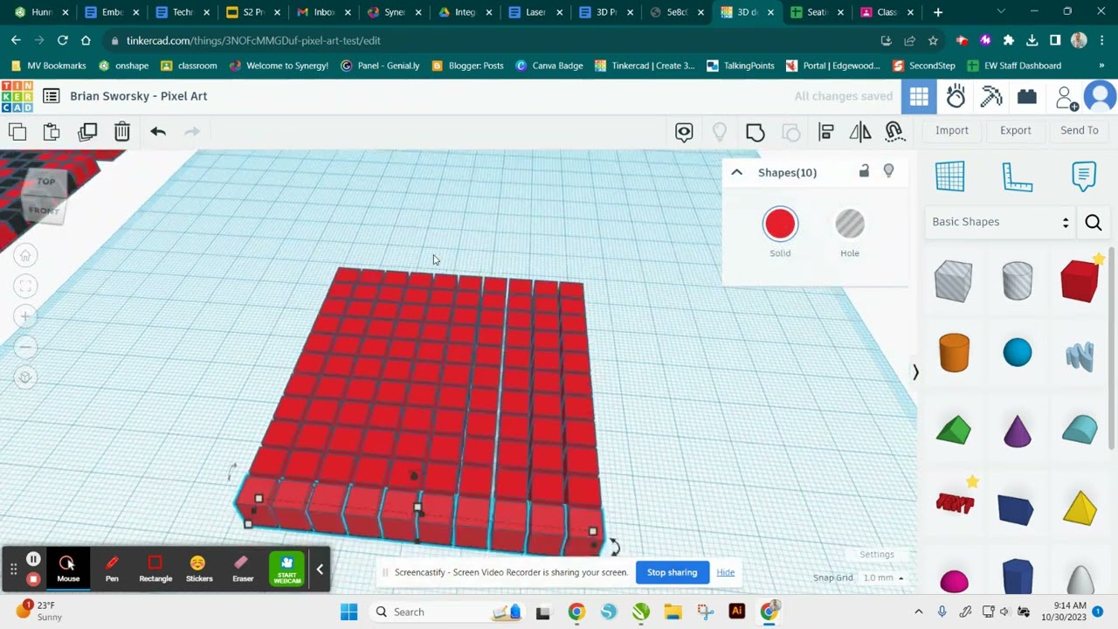Edit the design name Brian Sworsky - Pixel Art
This screenshot has height=629, width=1118.
click(139, 96)
